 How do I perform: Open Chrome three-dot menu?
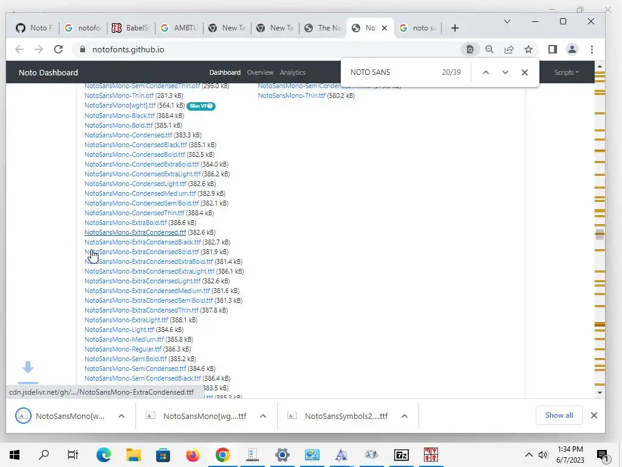(x=592, y=49)
